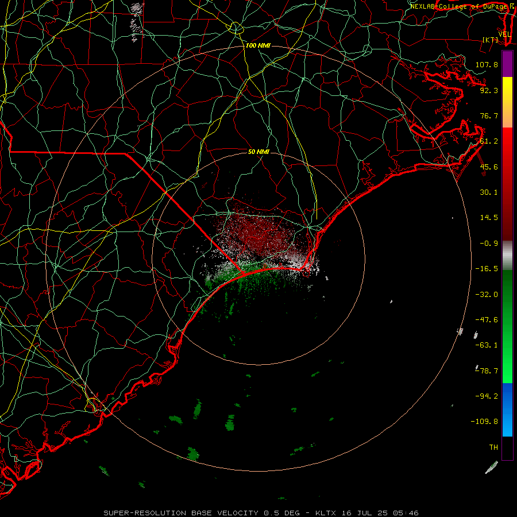Click the gray near-zero segment of color bar
517x517 pixels.
(x=507, y=255)
